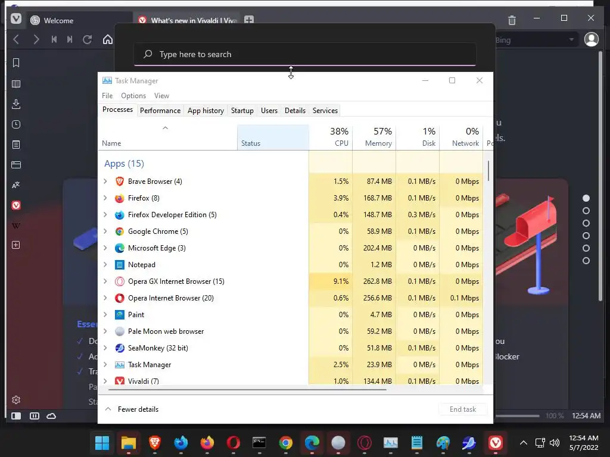Open Translate panel in Vivaldi sidebar

[x=16, y=185]
